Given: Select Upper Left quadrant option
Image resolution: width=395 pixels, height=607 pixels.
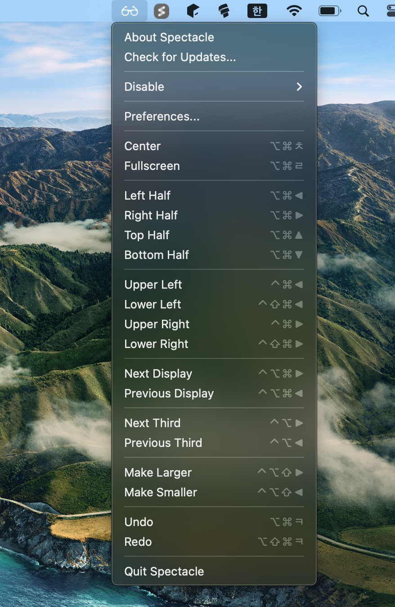Looking at the screenshot, I should click(x=214, y=285).
